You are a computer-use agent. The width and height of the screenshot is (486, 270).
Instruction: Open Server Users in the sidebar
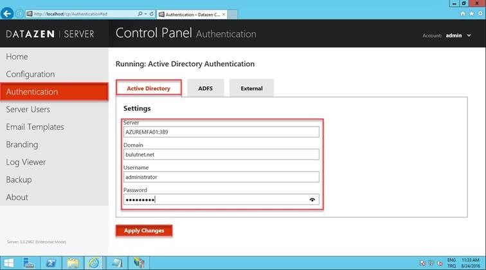[x=54, y=109]
